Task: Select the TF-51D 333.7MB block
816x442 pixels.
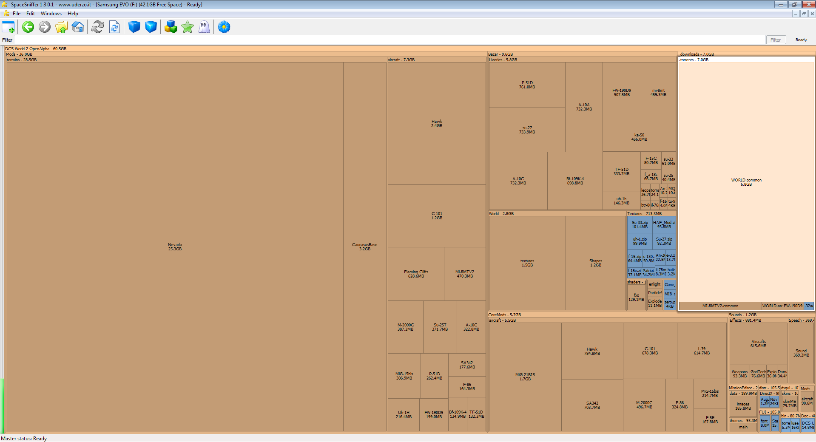Action: pos(621,172)
